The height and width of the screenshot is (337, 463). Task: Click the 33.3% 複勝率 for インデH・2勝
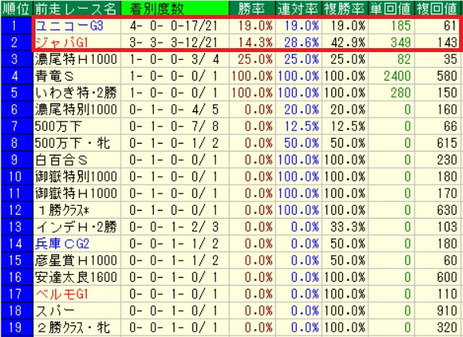(348, 227)
